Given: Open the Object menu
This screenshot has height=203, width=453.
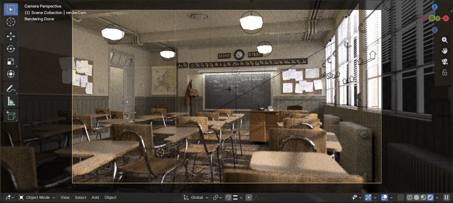Looking at the screenshot, I should coord(110,197).
